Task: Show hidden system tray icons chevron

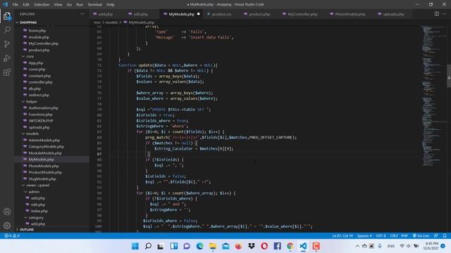Action: point(357,246)
